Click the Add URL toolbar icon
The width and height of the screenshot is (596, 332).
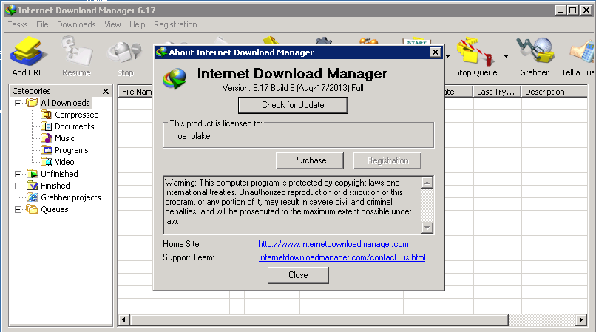pos(28,51)
